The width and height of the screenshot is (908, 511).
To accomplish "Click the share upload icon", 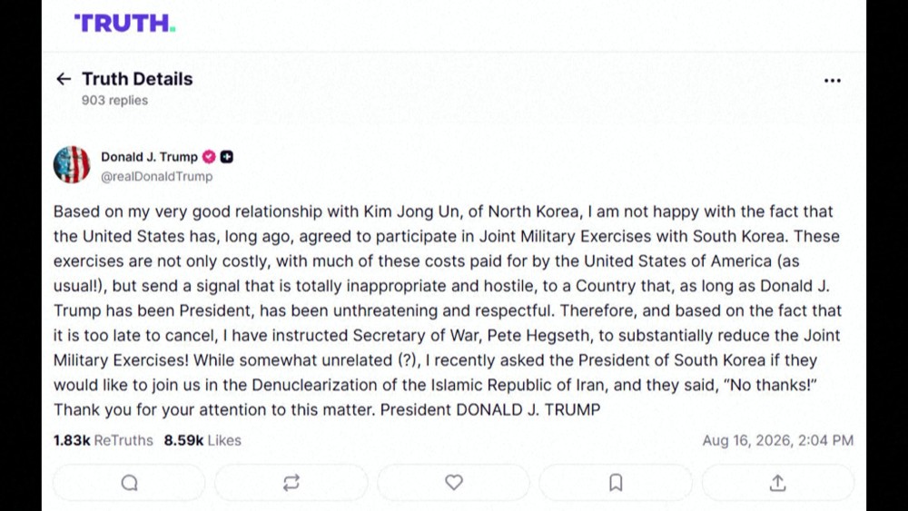I will (x=778, y=483).
